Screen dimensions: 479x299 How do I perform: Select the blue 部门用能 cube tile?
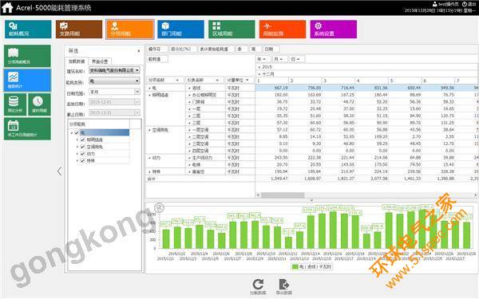point(181,30)
